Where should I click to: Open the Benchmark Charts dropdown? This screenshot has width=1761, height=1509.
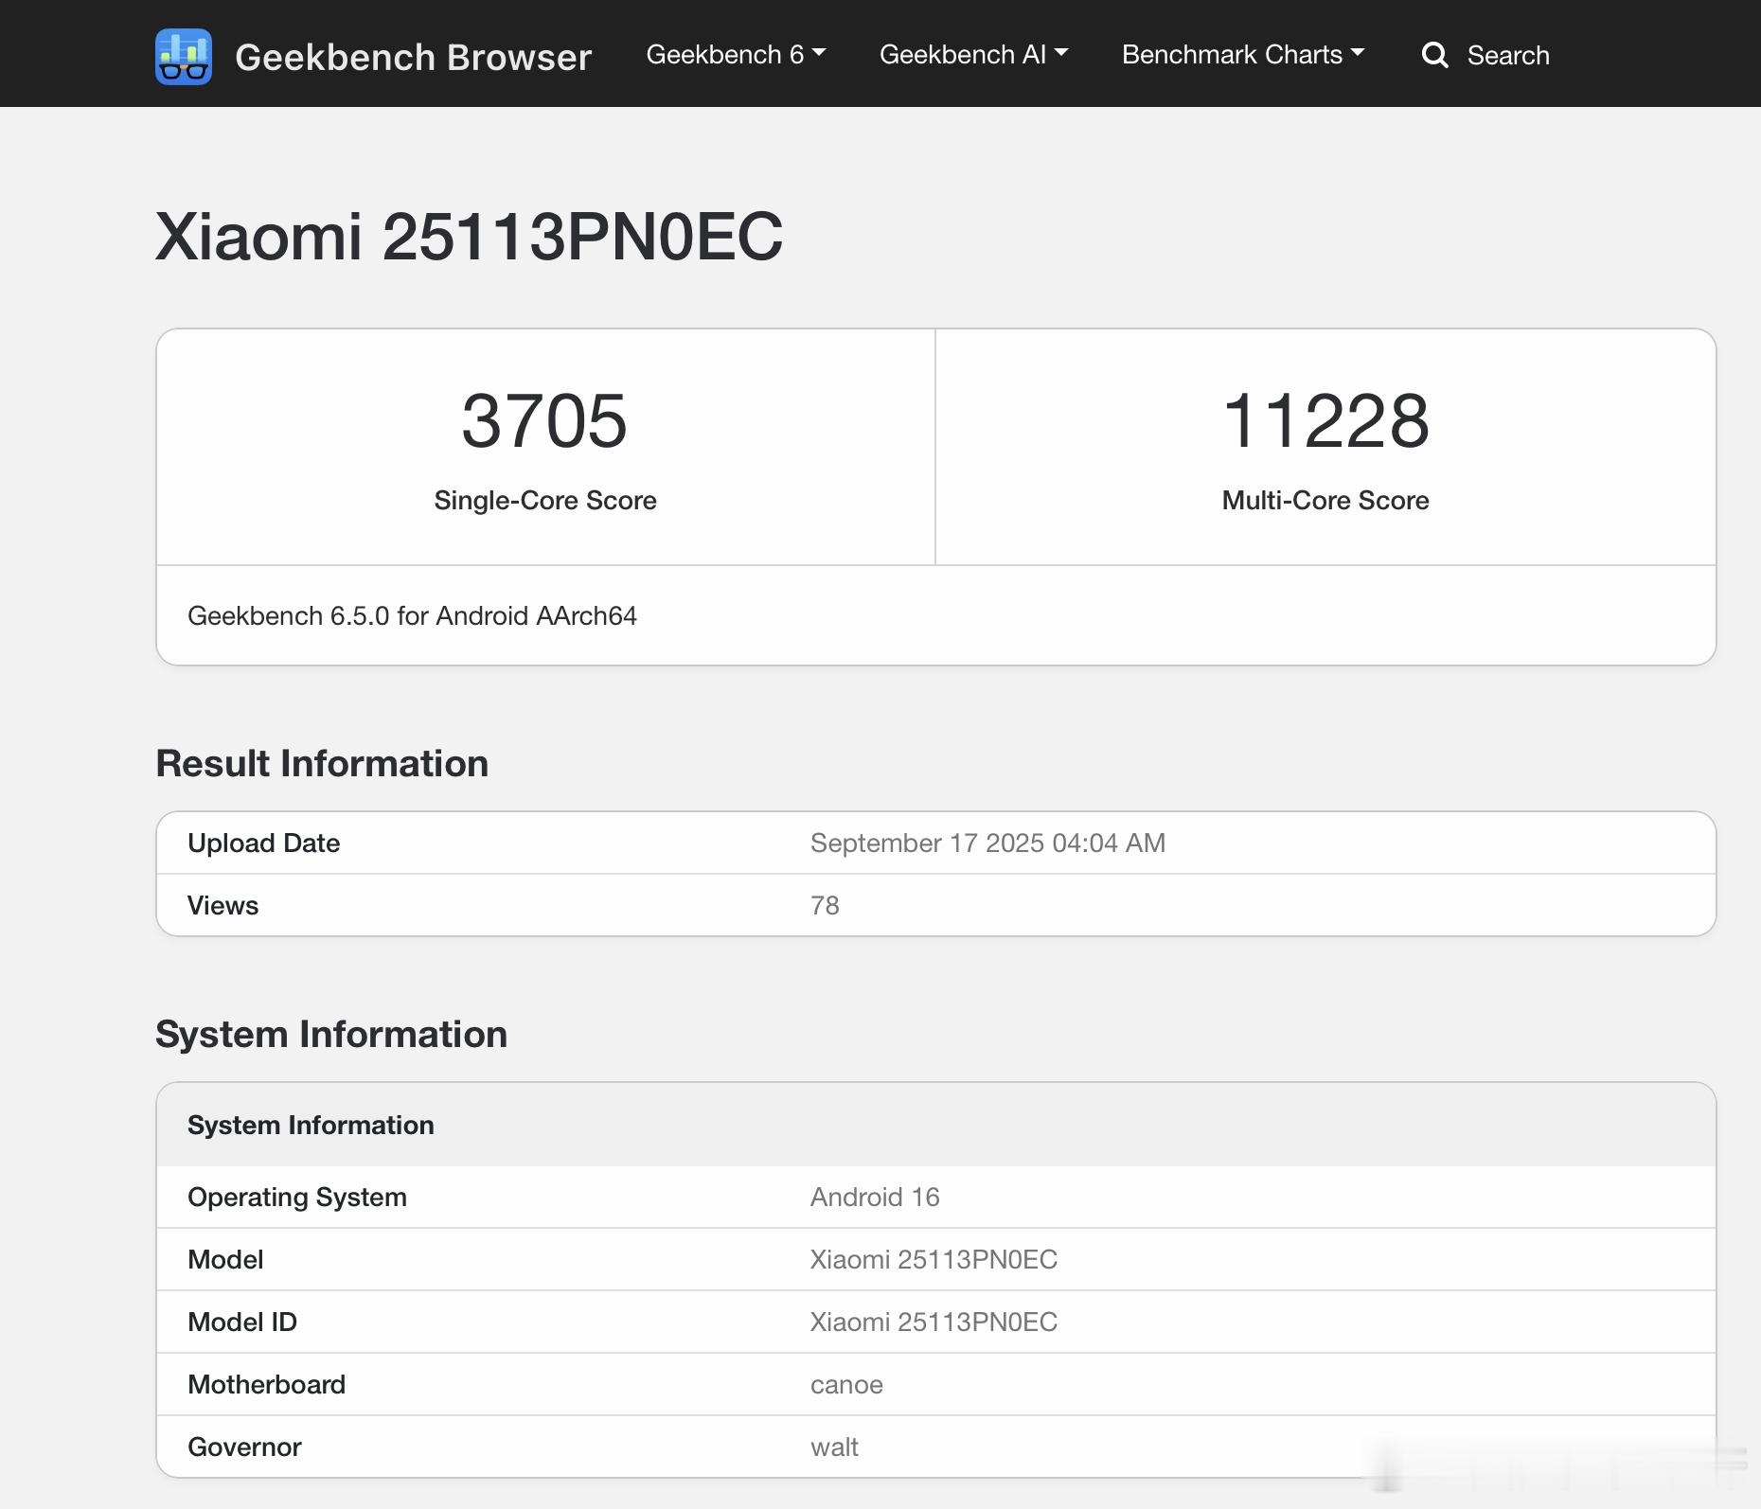[1243, 55]
